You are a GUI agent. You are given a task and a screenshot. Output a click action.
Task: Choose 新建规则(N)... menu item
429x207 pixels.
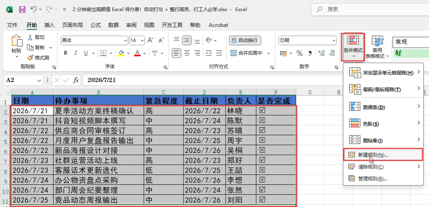[x=383, y=155]
